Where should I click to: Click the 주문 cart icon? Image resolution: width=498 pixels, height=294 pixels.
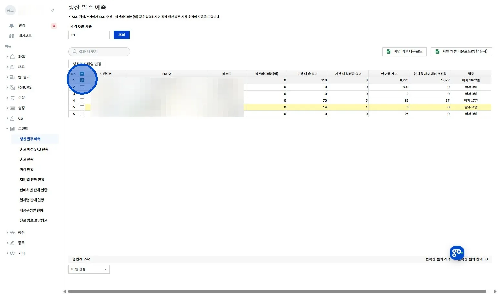pyautogui.click(x=12, y=98)
